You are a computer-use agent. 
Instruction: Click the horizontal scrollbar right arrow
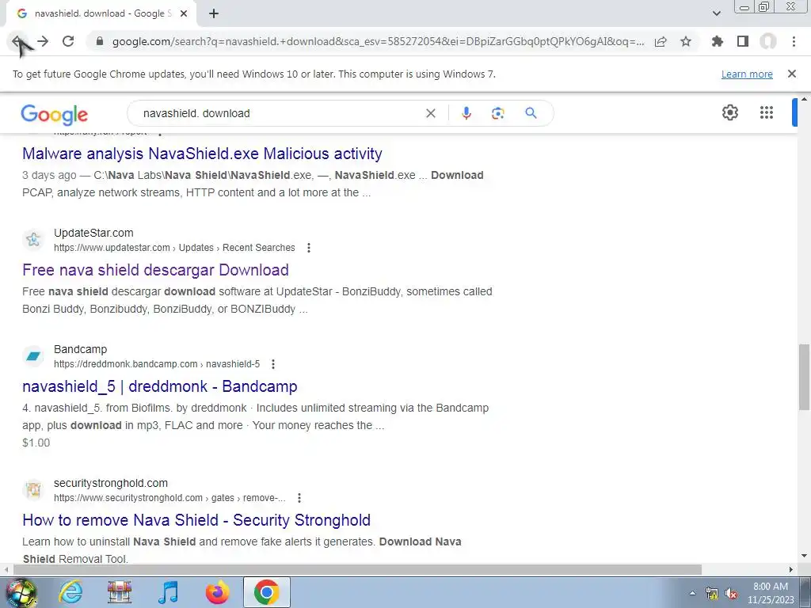[791, 569]
